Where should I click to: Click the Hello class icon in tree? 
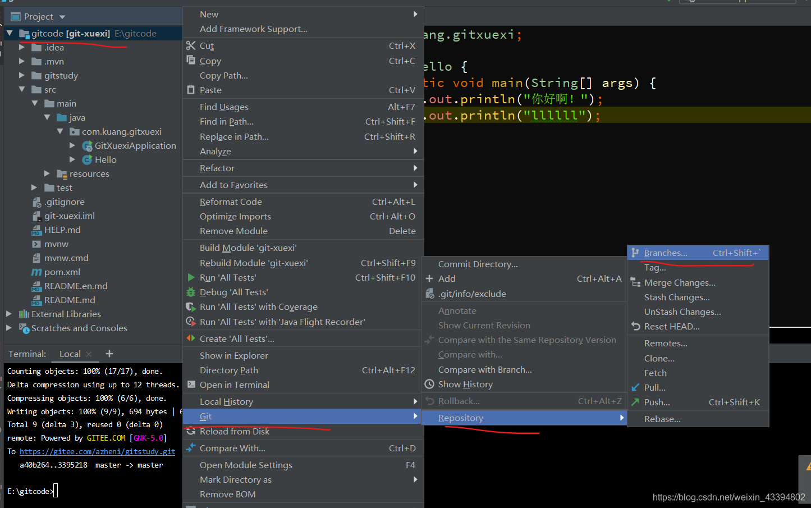(x=88, y=160)
